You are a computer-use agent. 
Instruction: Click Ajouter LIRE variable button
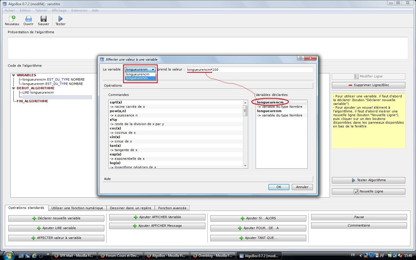click(56, 228)
